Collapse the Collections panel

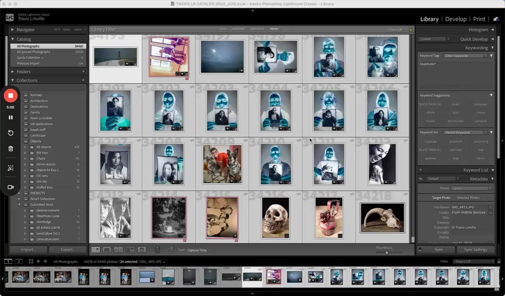point(12,80)
